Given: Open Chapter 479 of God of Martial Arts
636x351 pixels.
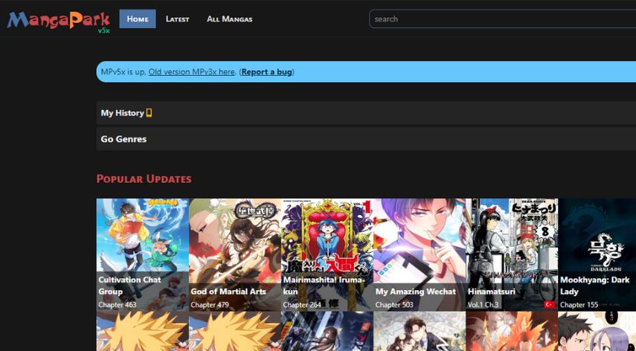Looking at the screenshot, I should (x=210, y=305).
